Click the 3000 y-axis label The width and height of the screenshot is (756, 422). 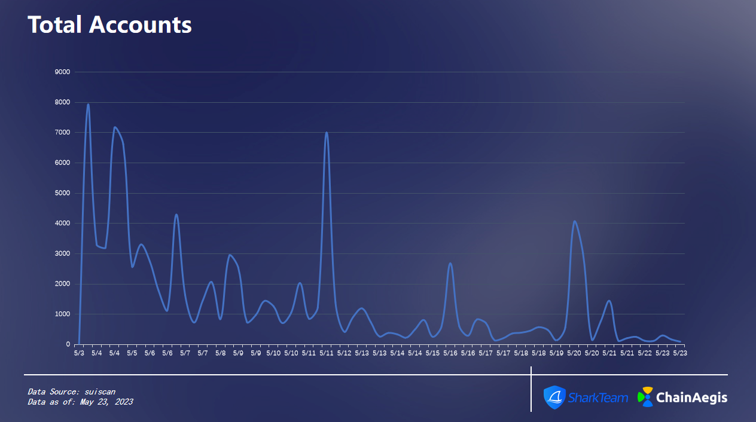[62, 253]
